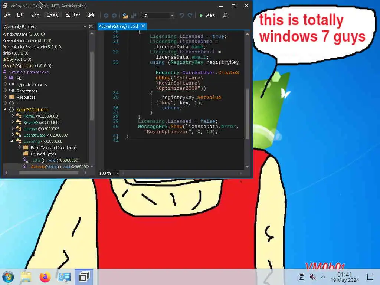Select dnSpy (6.1.8.0) assembly
Screen dimensions: 380x285
click(17, 59)
